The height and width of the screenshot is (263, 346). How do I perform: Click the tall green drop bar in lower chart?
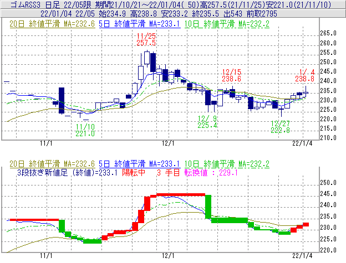208,207
